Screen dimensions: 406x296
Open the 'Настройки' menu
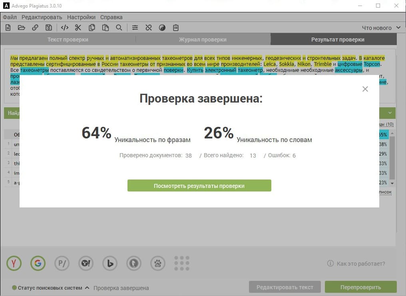pyautogui.click(x=81, y=17)
